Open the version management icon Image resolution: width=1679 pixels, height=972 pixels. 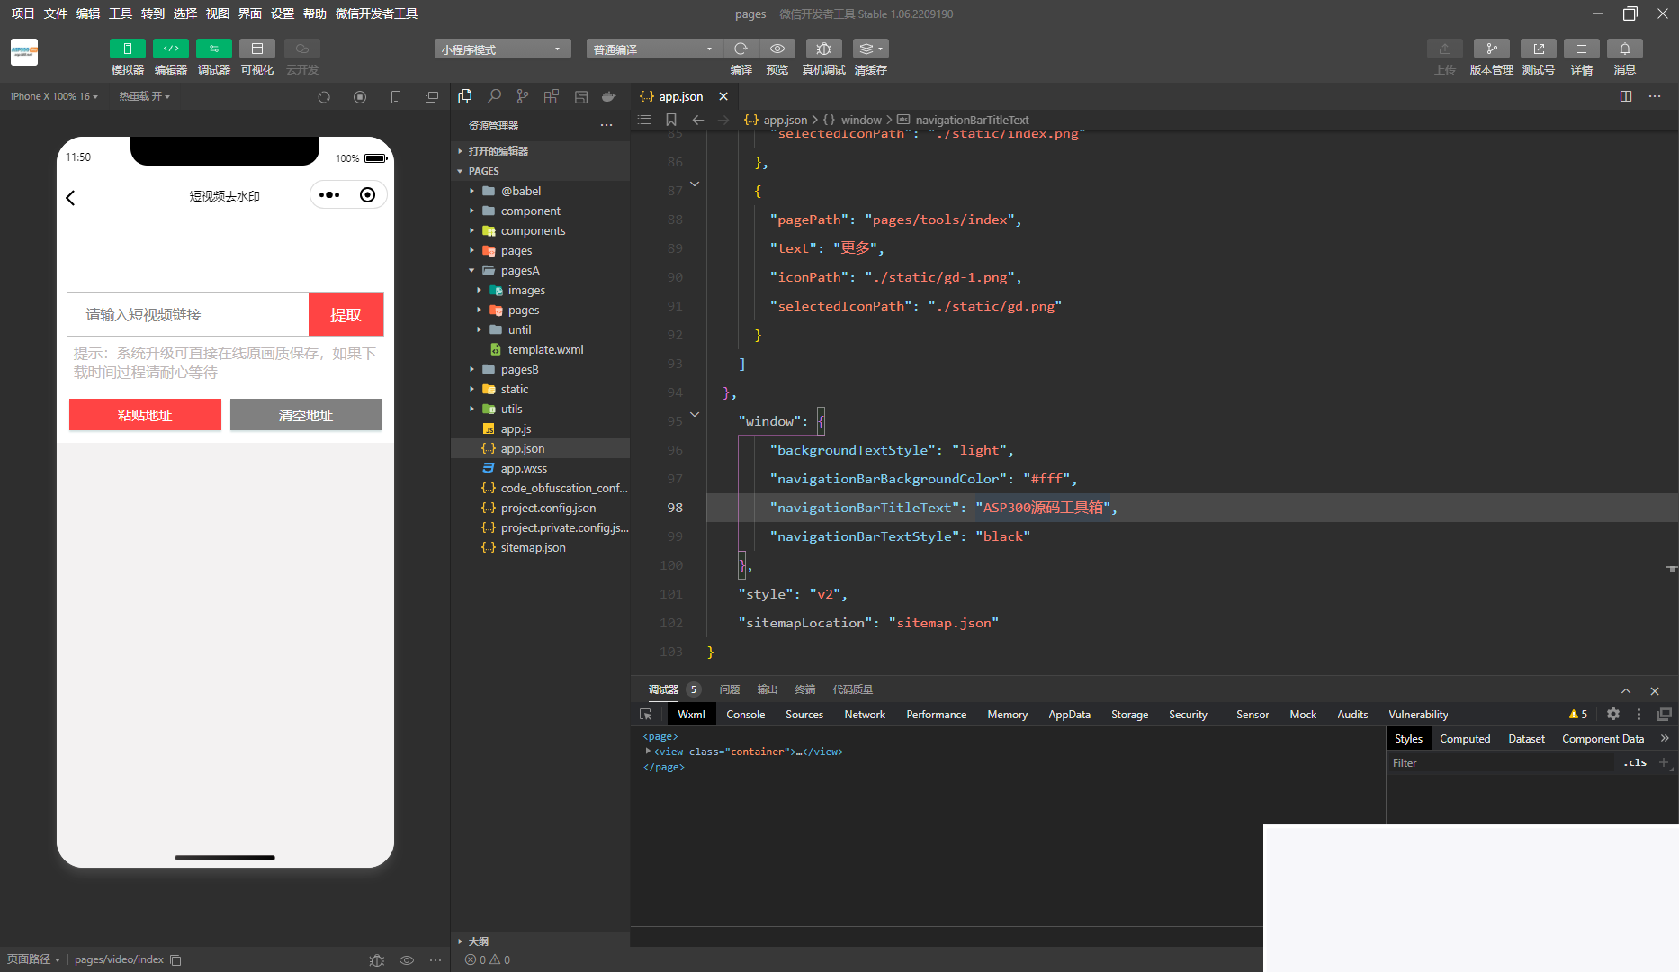coord(1491,49)
